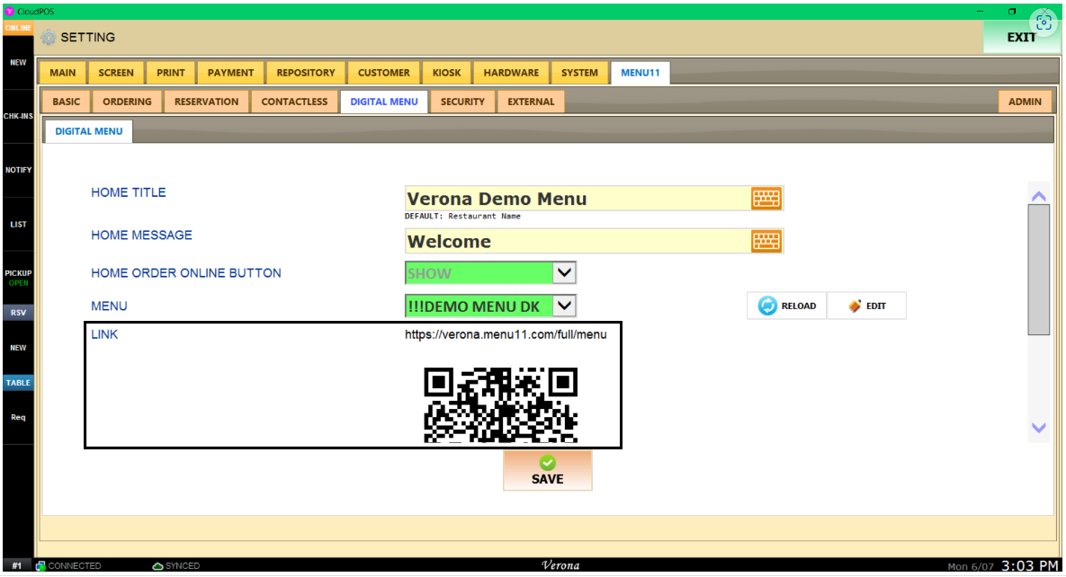Save the digital menu settings
Viewport: 1066px width, 577px height.
tap(547, 470)
